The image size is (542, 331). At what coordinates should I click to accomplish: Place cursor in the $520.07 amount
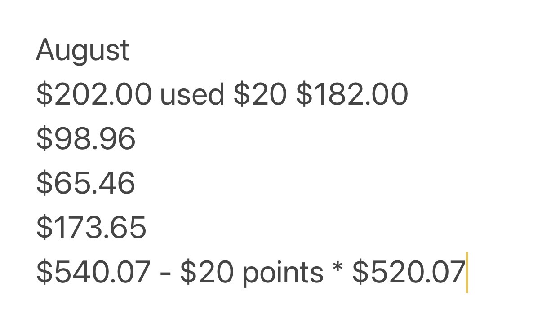409,272
